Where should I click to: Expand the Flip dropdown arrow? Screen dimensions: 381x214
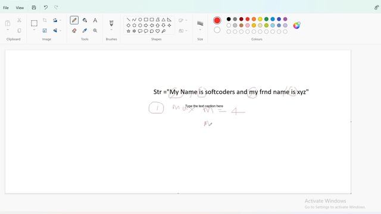(61, 30)
